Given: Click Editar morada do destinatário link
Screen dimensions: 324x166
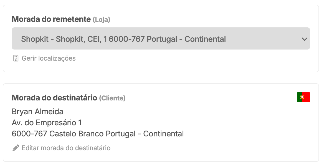Looking at the screenshot, I should [x=66, y=148].
